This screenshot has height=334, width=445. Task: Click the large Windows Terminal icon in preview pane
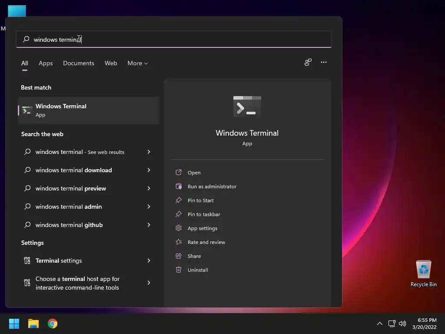click(x=247, y=107)
